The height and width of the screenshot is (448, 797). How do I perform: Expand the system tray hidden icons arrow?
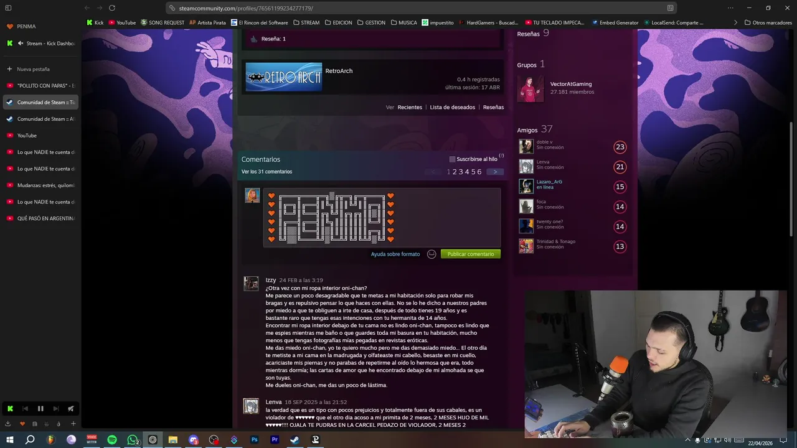point(688,440)
